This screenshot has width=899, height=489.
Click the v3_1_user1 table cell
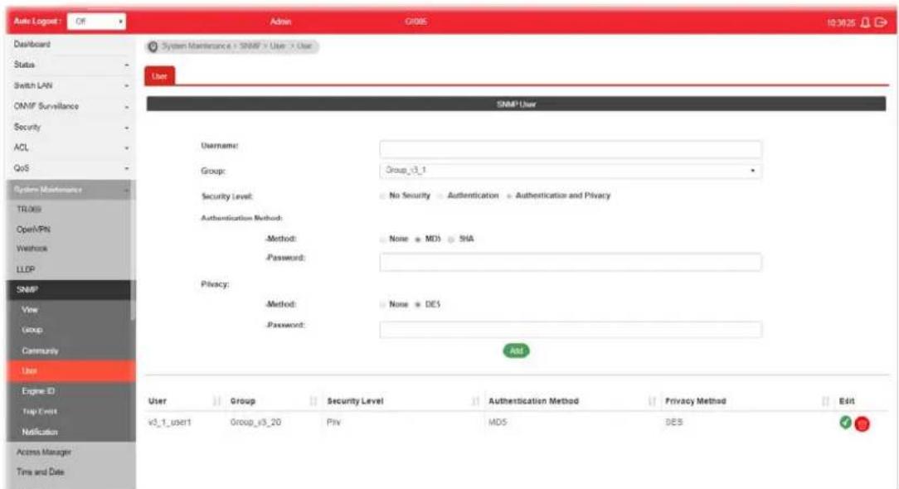click(170, 423)
